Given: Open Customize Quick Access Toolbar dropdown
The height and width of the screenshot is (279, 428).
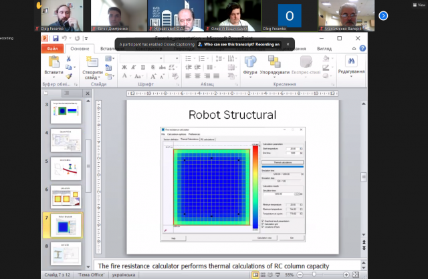Looking at the screenshot, I should (86, 39).
